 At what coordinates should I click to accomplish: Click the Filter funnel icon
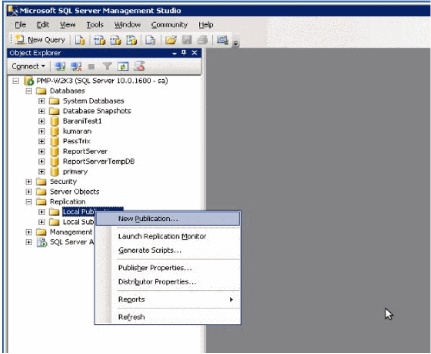(x=107, y=66)
